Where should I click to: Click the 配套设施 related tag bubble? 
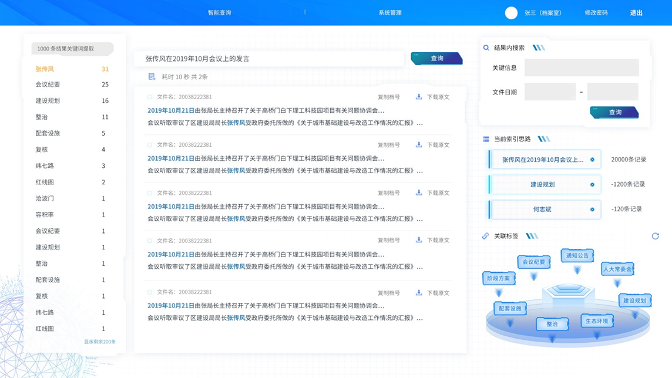510,308
